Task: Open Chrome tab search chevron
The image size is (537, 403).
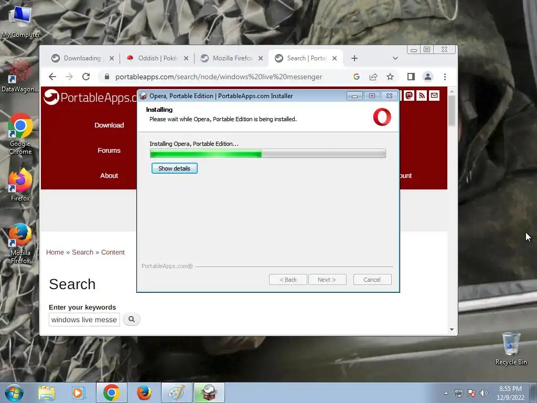Action: click(395, 58)
